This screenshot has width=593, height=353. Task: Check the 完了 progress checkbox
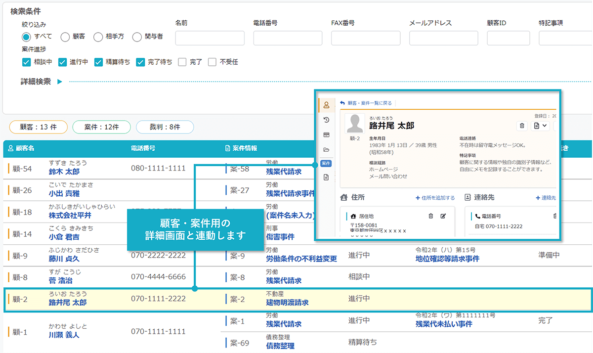pos(182,62)
